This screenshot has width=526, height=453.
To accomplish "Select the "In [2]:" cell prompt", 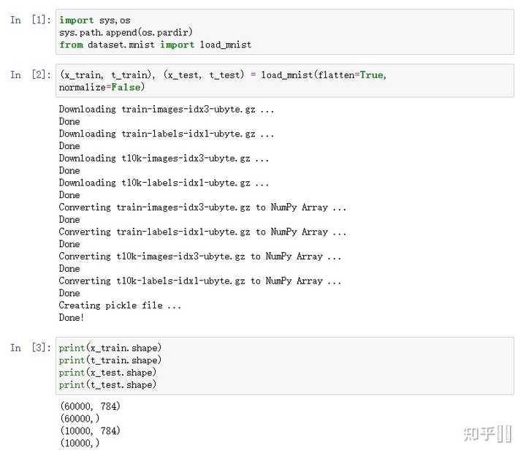I will pos(28,75).
